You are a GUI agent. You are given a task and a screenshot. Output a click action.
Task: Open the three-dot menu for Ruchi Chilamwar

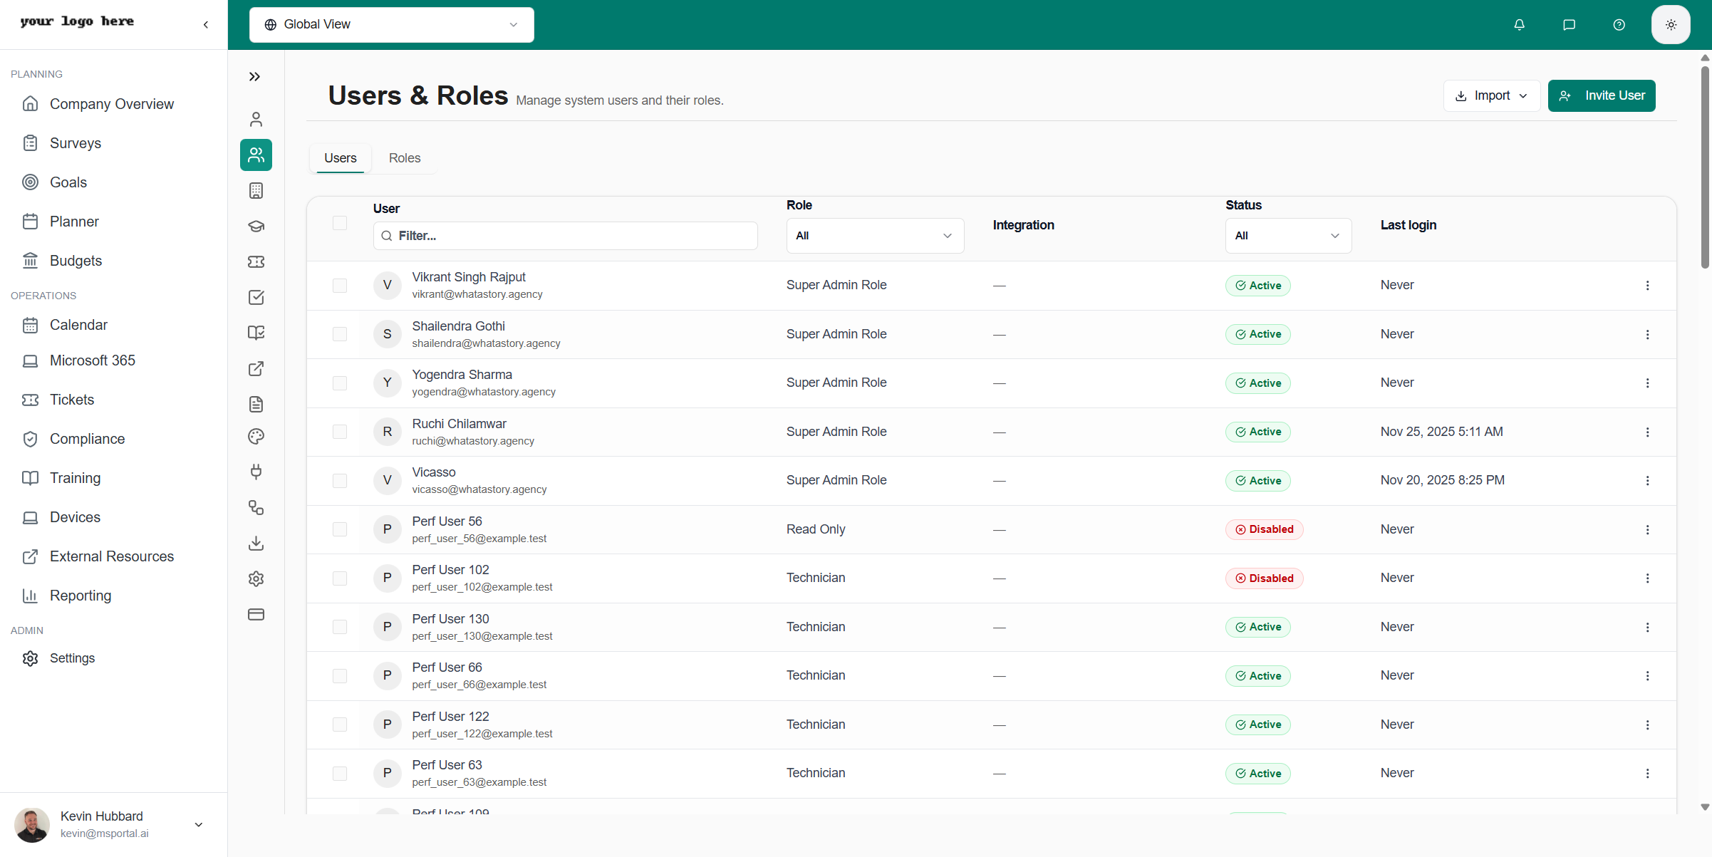click(1647, 432)
